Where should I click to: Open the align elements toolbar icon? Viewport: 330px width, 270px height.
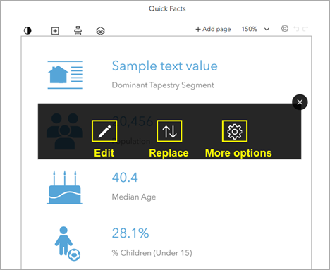[x=78, y=31]
